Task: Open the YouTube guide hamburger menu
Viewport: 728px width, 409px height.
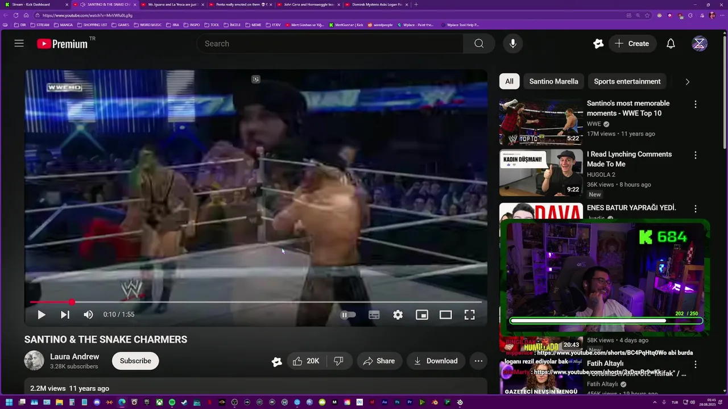Action: pos(19,44)
